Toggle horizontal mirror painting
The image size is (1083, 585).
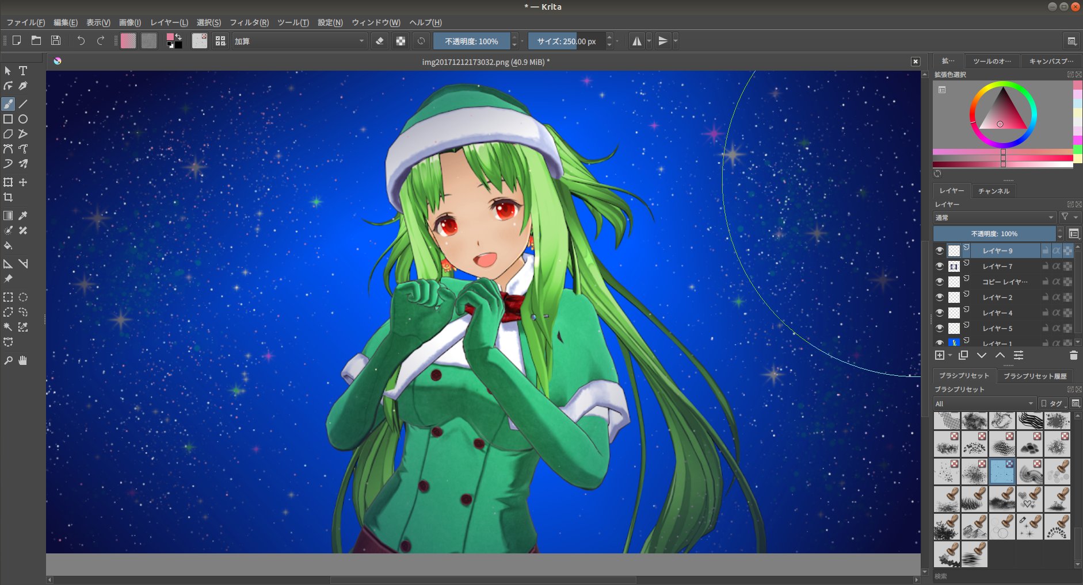tap(636, 41)
